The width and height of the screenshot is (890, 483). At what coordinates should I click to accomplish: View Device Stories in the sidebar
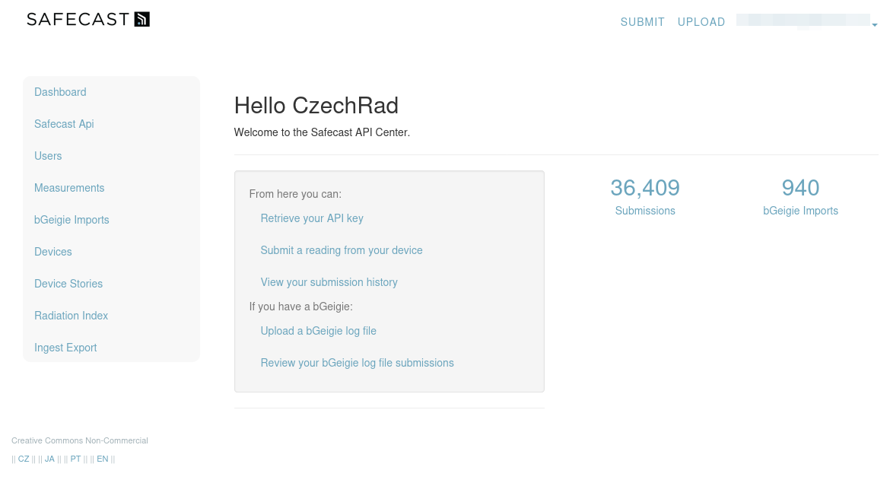(68, 283)
